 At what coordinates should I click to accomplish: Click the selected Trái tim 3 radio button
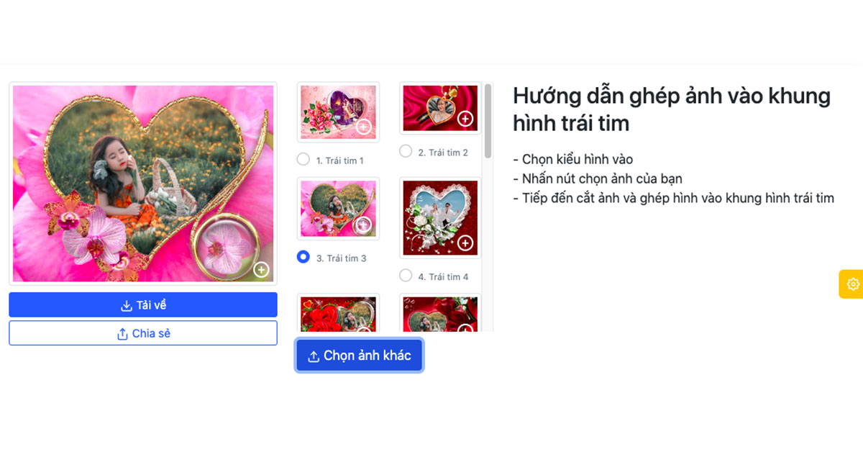click(x=303, y=257)
